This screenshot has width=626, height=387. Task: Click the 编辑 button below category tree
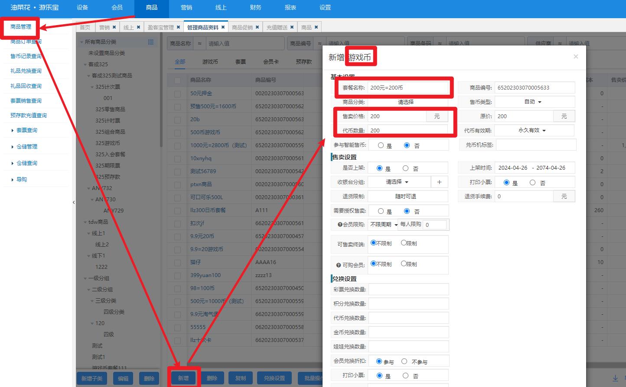[x=123, y=378]
